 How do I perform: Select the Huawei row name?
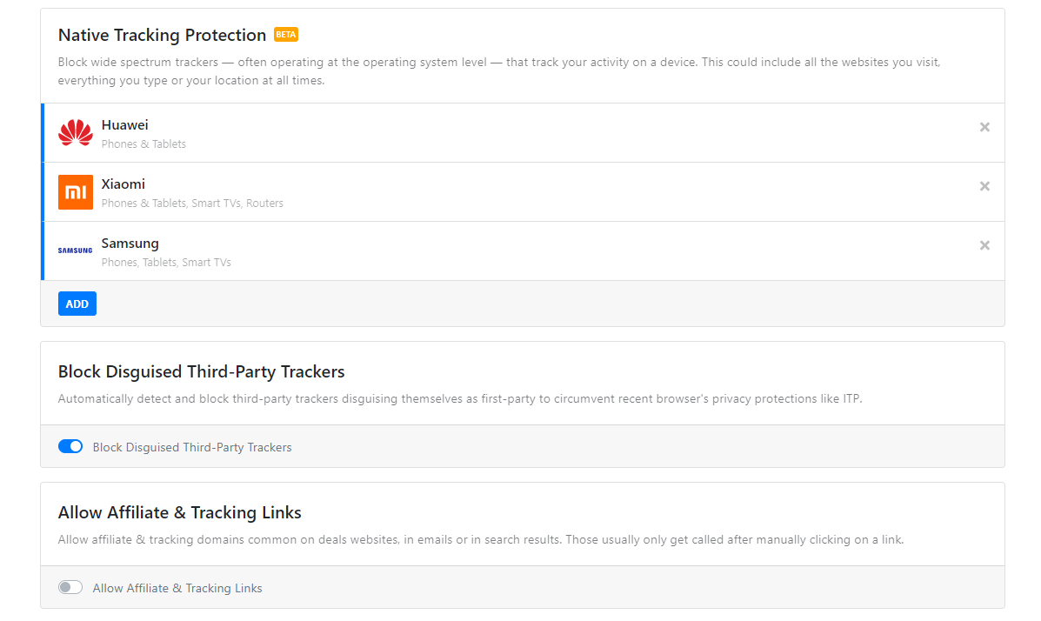(124, 125)
